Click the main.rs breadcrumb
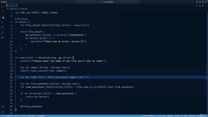 15,9
